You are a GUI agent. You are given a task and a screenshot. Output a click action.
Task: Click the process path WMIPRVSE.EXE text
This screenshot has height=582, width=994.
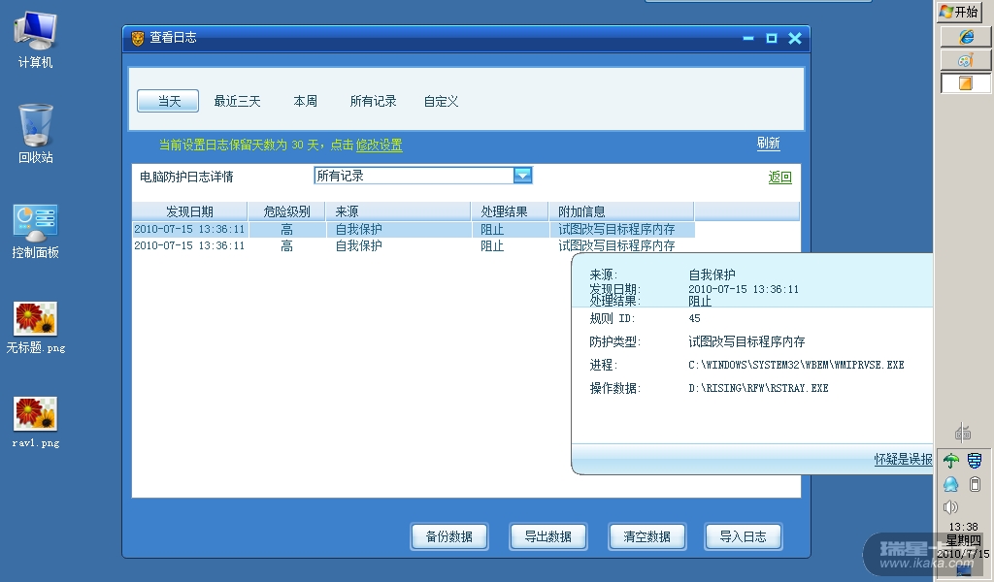point(796,365)
